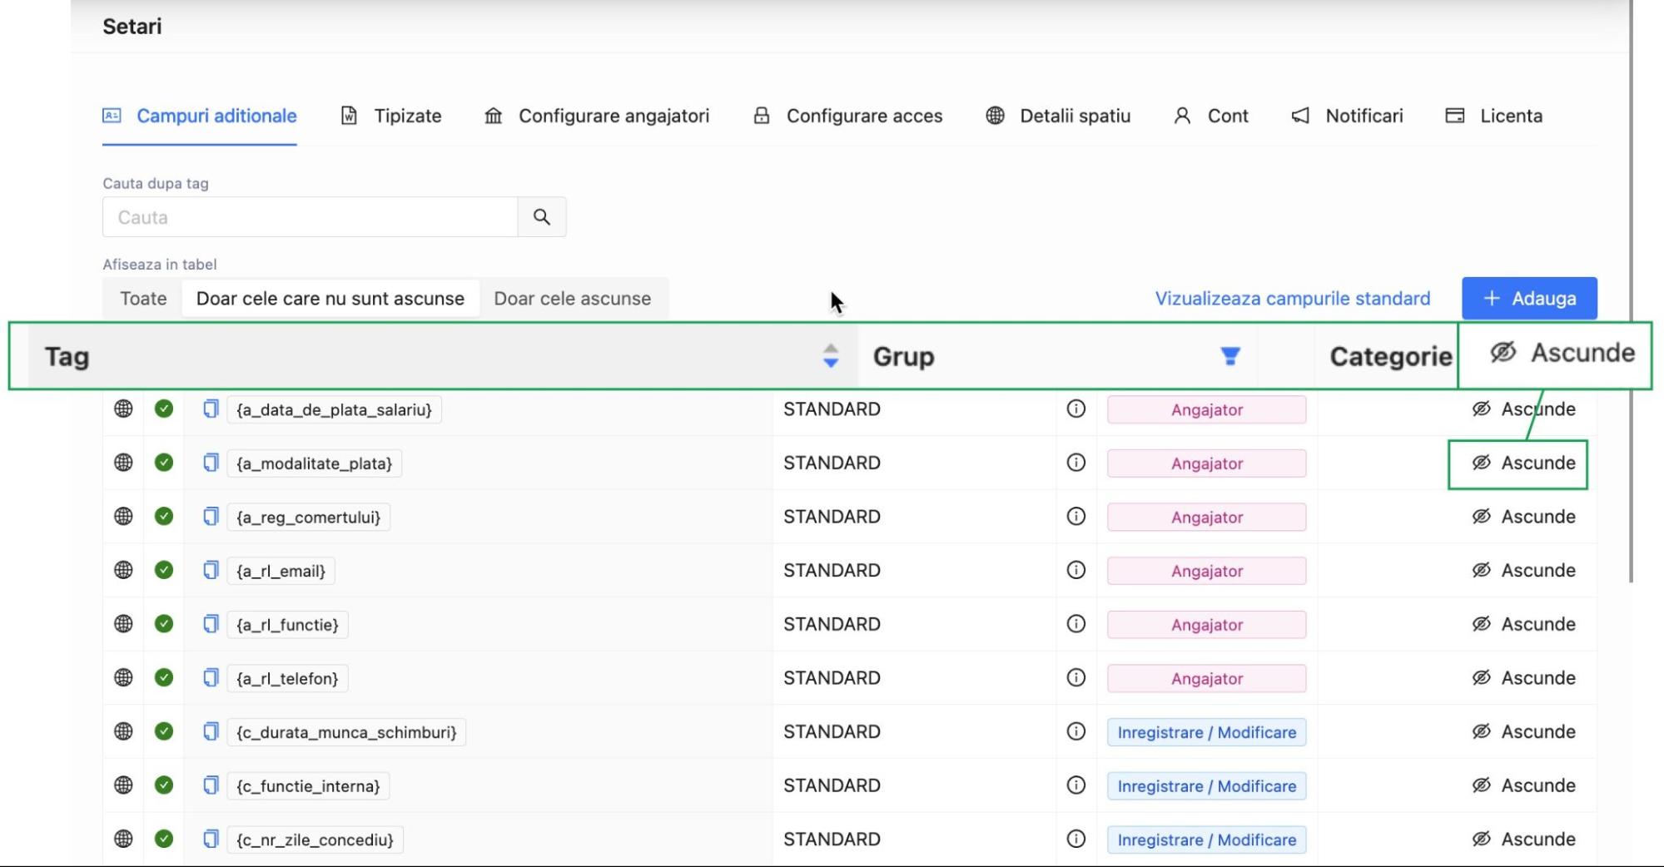The height and width of the screenshot is (867, 1664).
Task: Click Inregistrare / Modificare badge in c_nr_zile_concediu row
Action: pos(1207,840)
